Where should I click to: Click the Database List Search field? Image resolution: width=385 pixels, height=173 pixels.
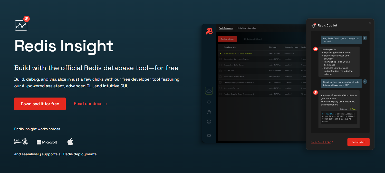point(256,39)
